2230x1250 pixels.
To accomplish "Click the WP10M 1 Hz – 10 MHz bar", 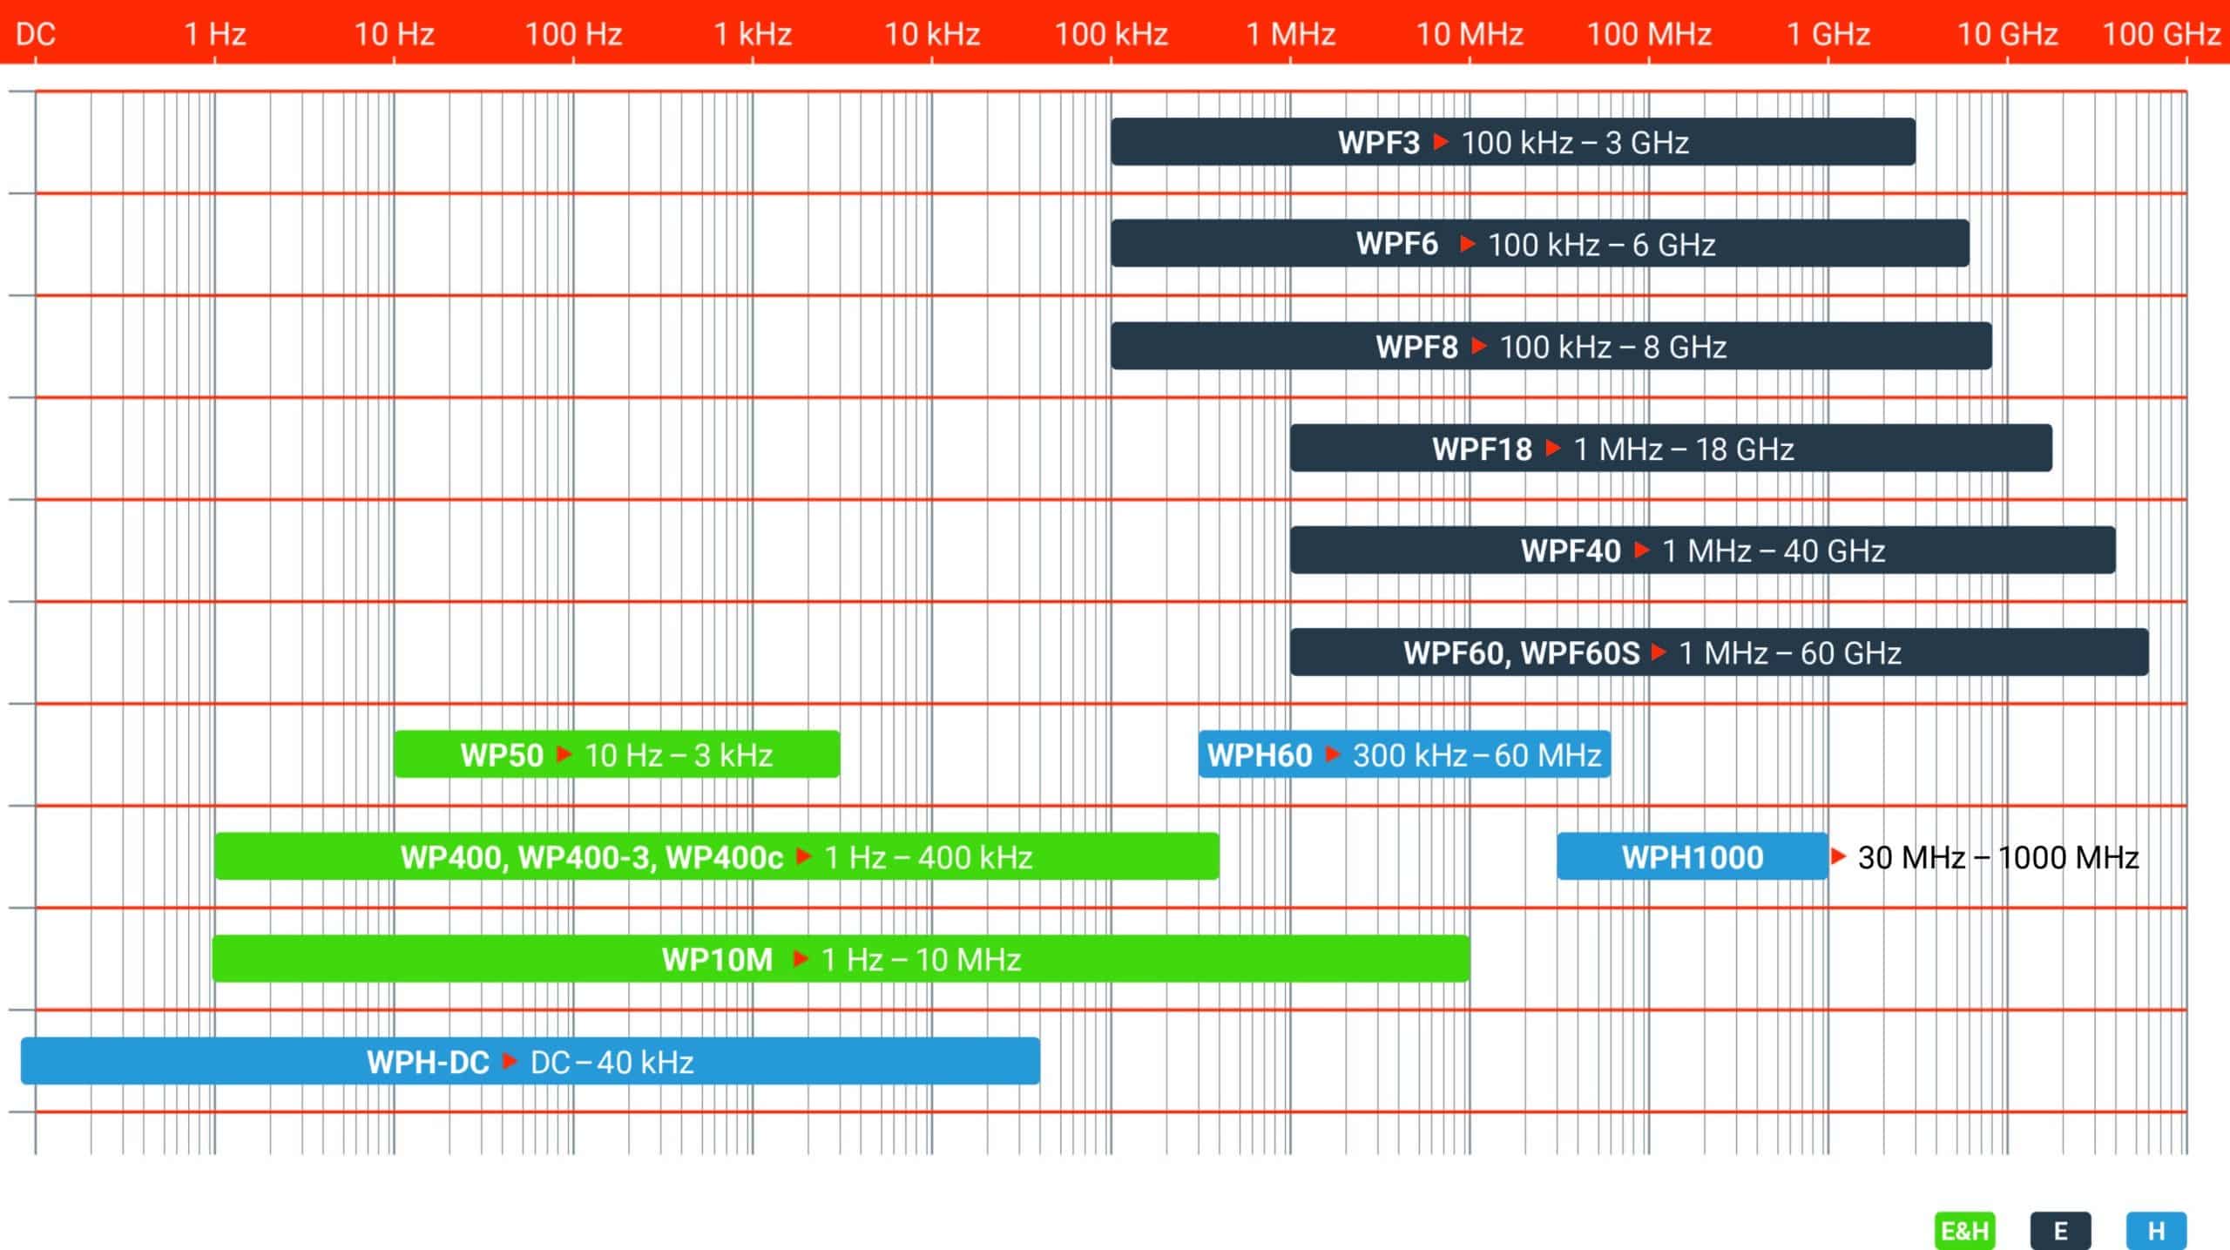I will coord(841,958).
